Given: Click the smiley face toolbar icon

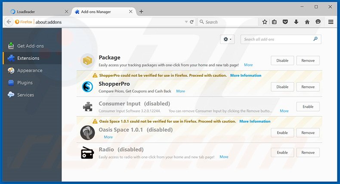Looking at the screenshot, I should point(318,22).
